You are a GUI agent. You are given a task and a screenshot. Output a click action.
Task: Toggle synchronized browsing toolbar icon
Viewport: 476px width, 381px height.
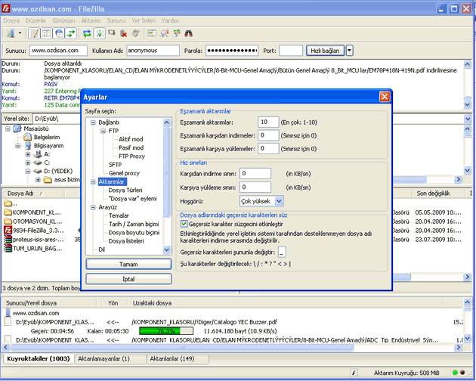[176, 33]
